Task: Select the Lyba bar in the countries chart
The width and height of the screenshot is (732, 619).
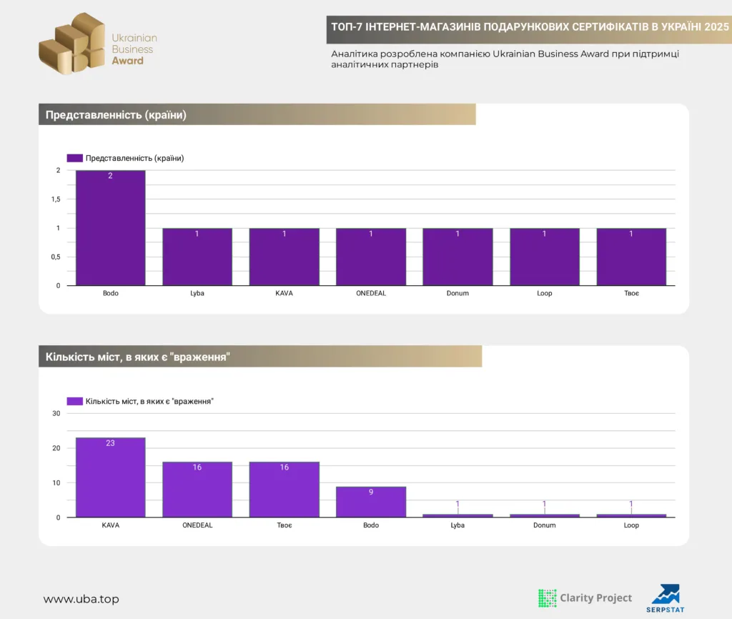Action: click(197, 257)
